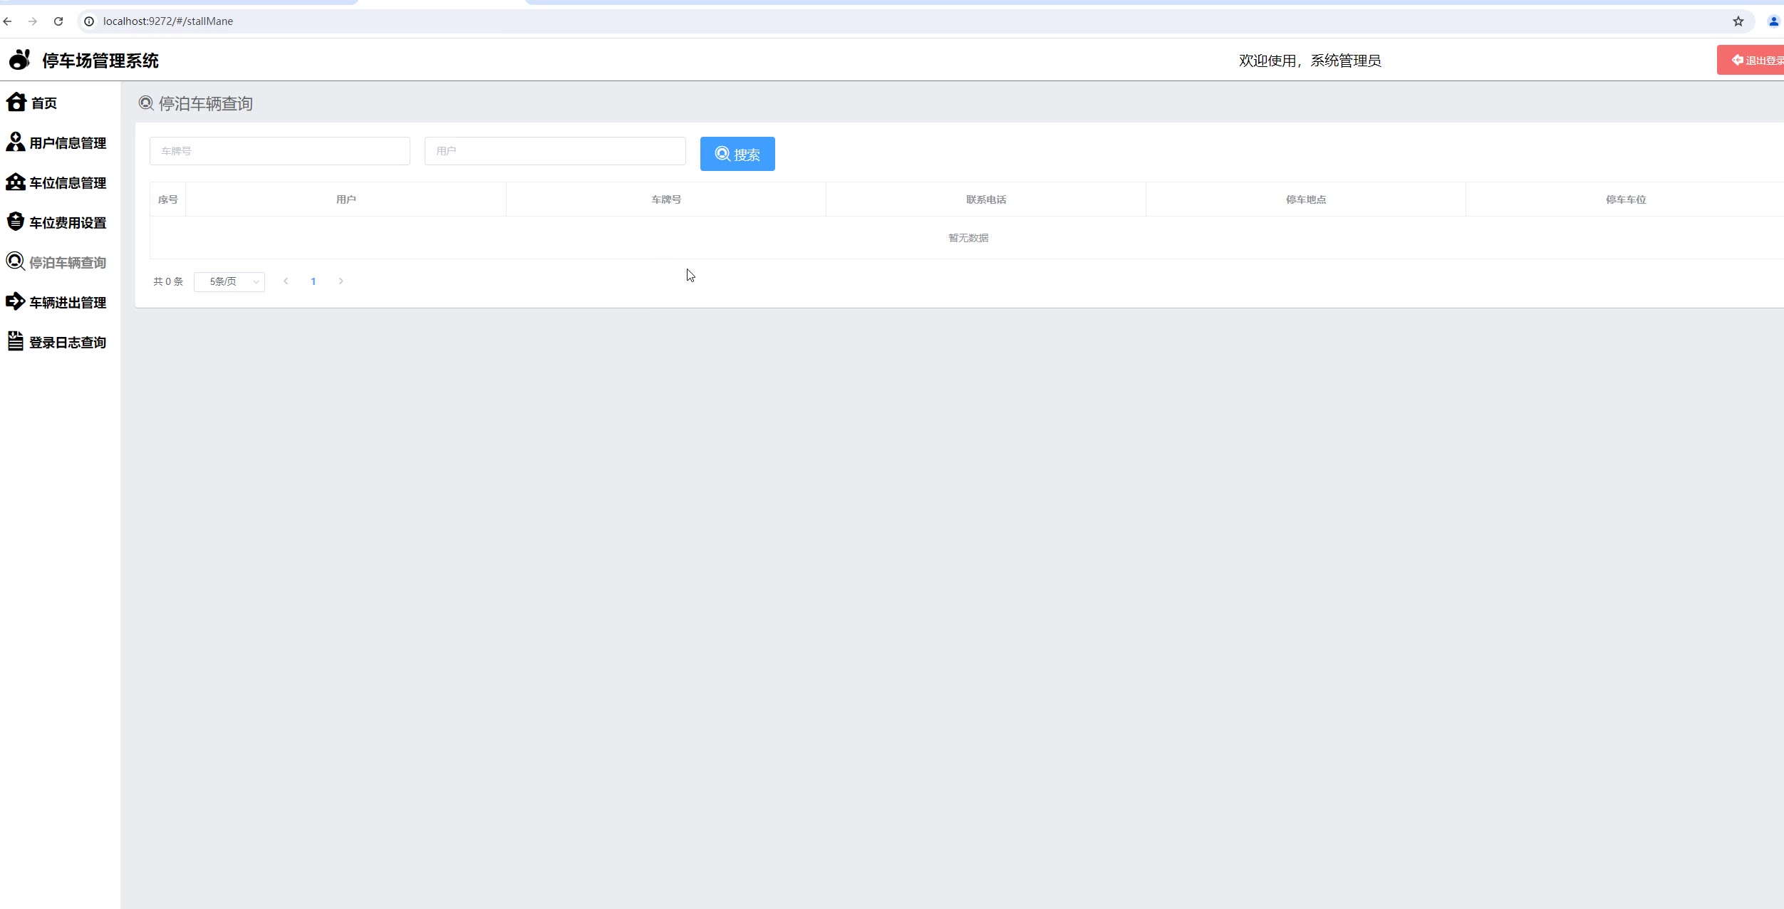Click the user info management person icon
The width and height of the screenshot is (1784, 909).
point(15,142)
